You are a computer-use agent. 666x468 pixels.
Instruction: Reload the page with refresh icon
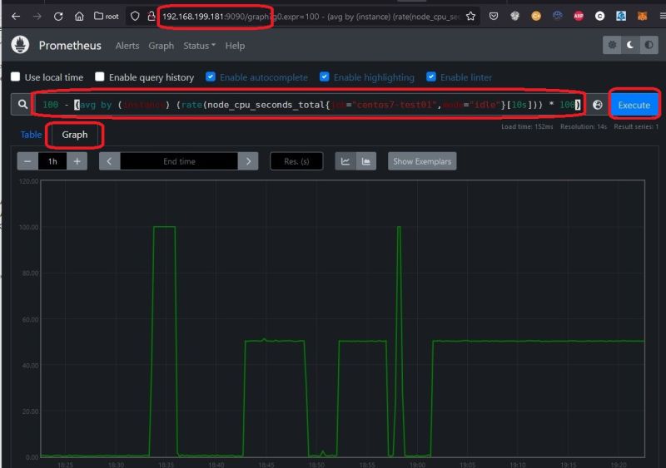[x=58, y=16]
